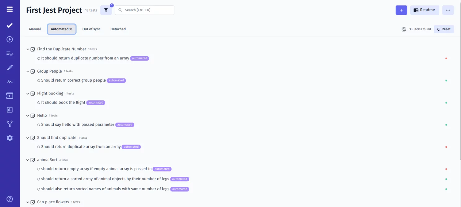Open the project Readme
The image size is (461, 207).
click(x=424, y=10)
